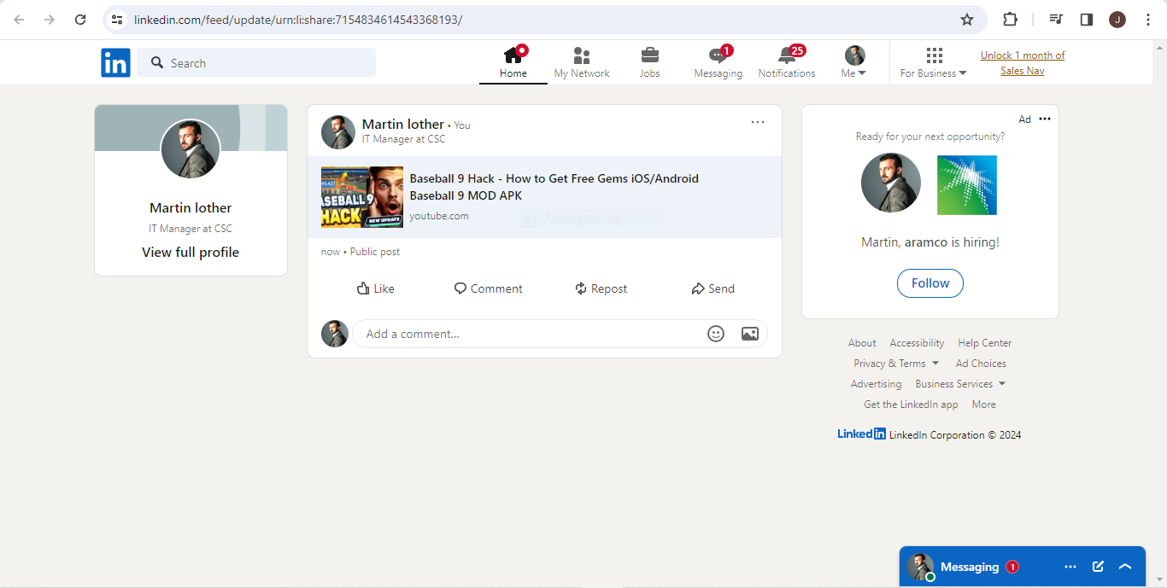
Task: Open My Network tab
Action: (582, 62)
